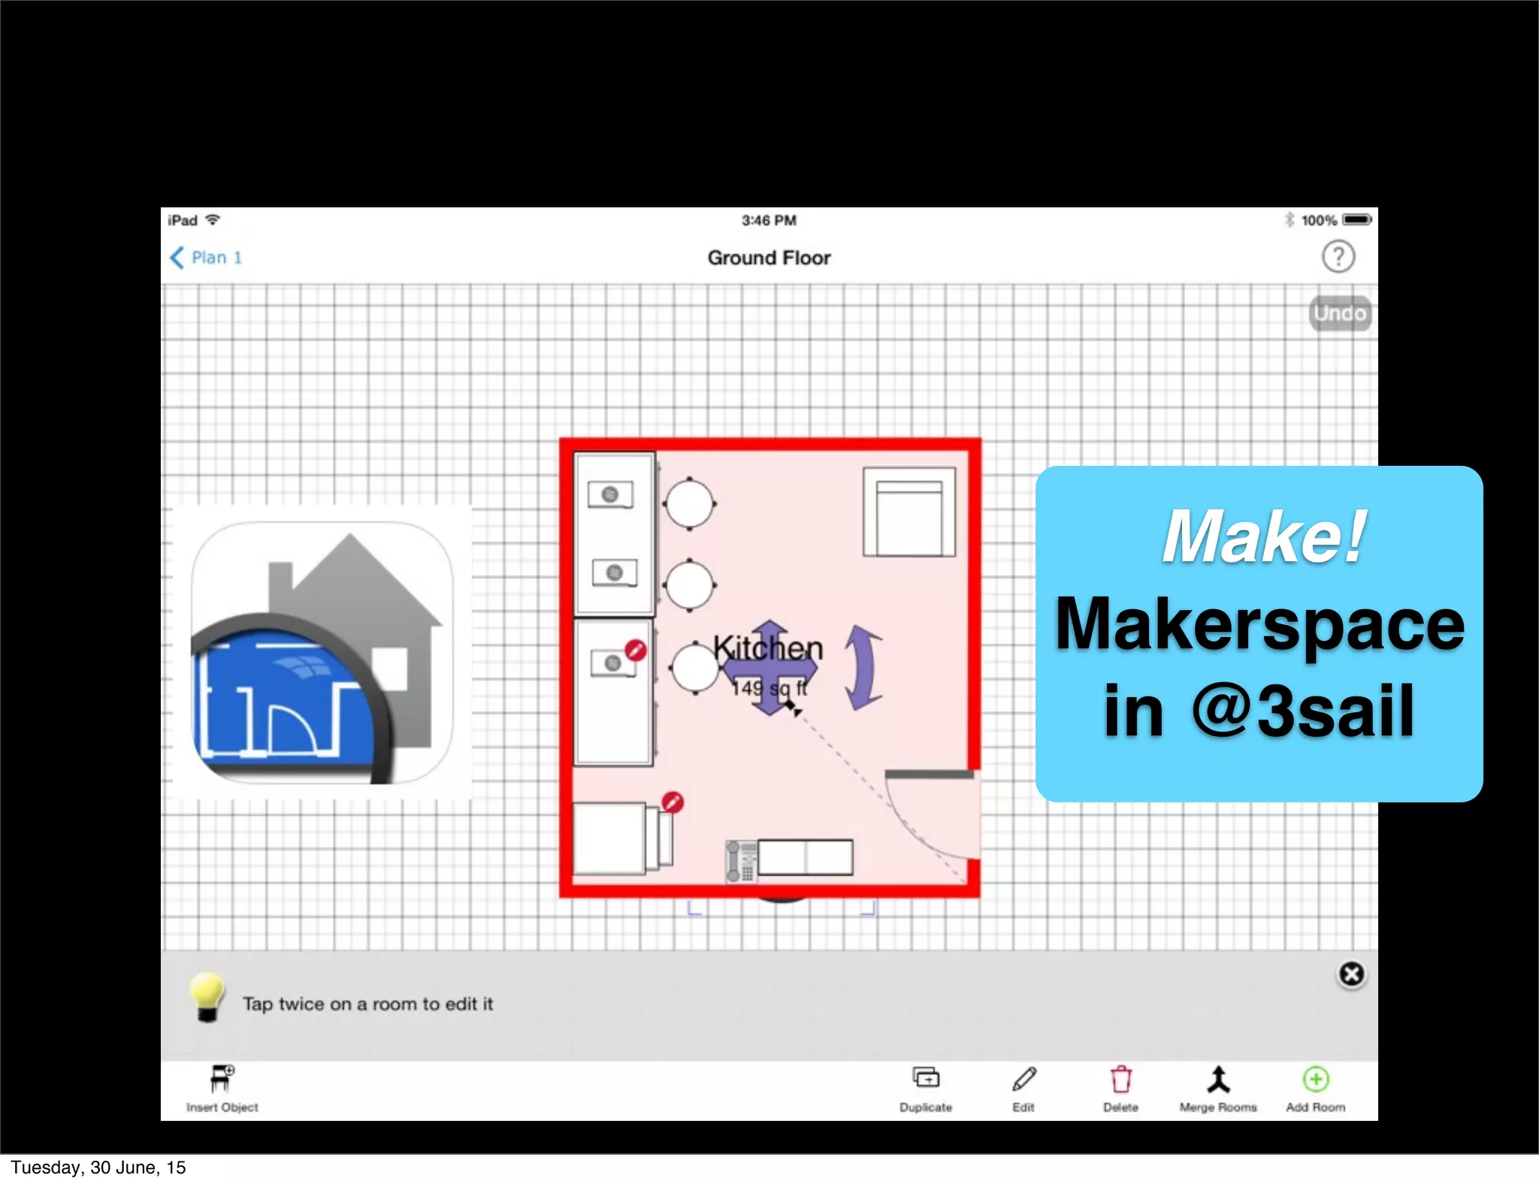The height and width of the screenshot is (1184, 1539).
Task: Tap the Bluetooth status icon
Action: point(1290,219)
